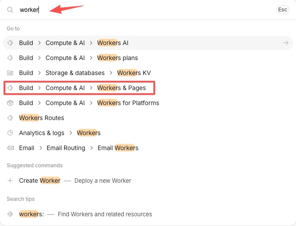Image resolution: width=296 pixels, height=226 pixels.
Task: Go to Workers Routes
Action: pyautogui.click(x=148, y=118)
